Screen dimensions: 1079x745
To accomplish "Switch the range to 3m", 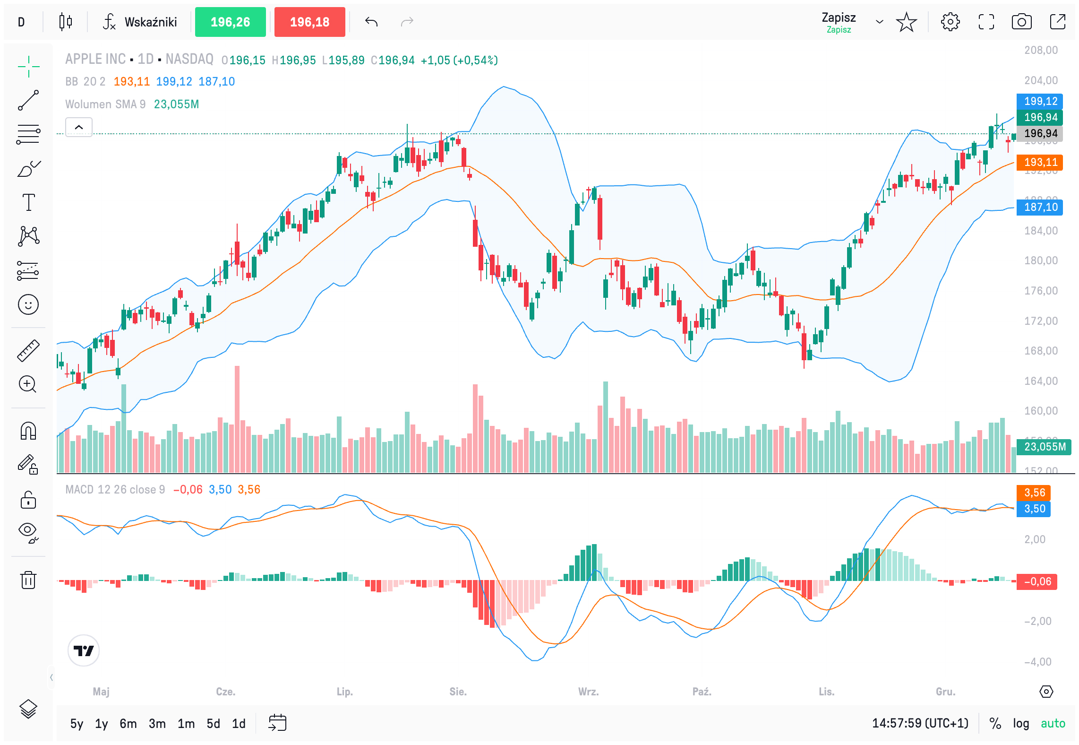I will 157,724.
